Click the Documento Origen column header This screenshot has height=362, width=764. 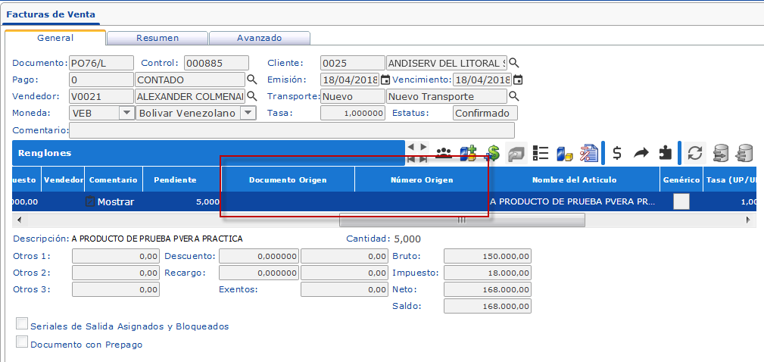coord(287,179)
